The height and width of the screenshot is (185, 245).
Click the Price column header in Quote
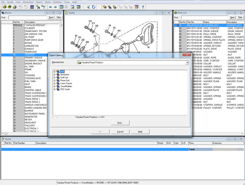200,143
